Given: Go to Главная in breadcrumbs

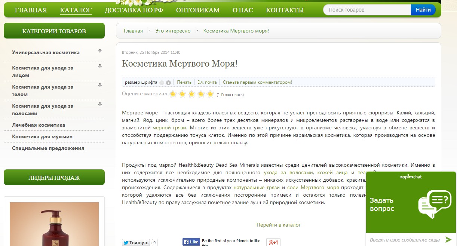Looking at the screenshot, I should pyautogui.click(x=133, y=31).
